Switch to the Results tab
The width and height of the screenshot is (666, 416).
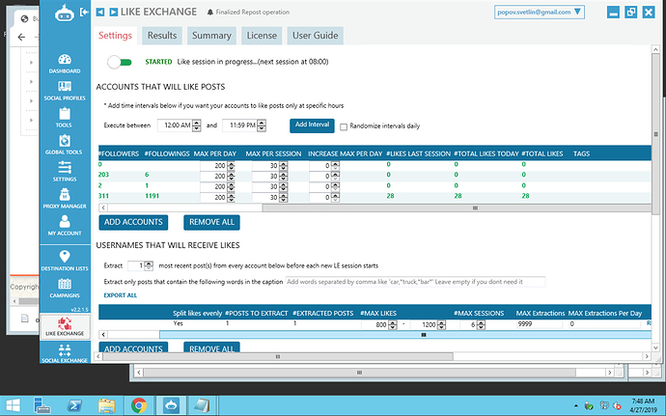coord(162,36)
